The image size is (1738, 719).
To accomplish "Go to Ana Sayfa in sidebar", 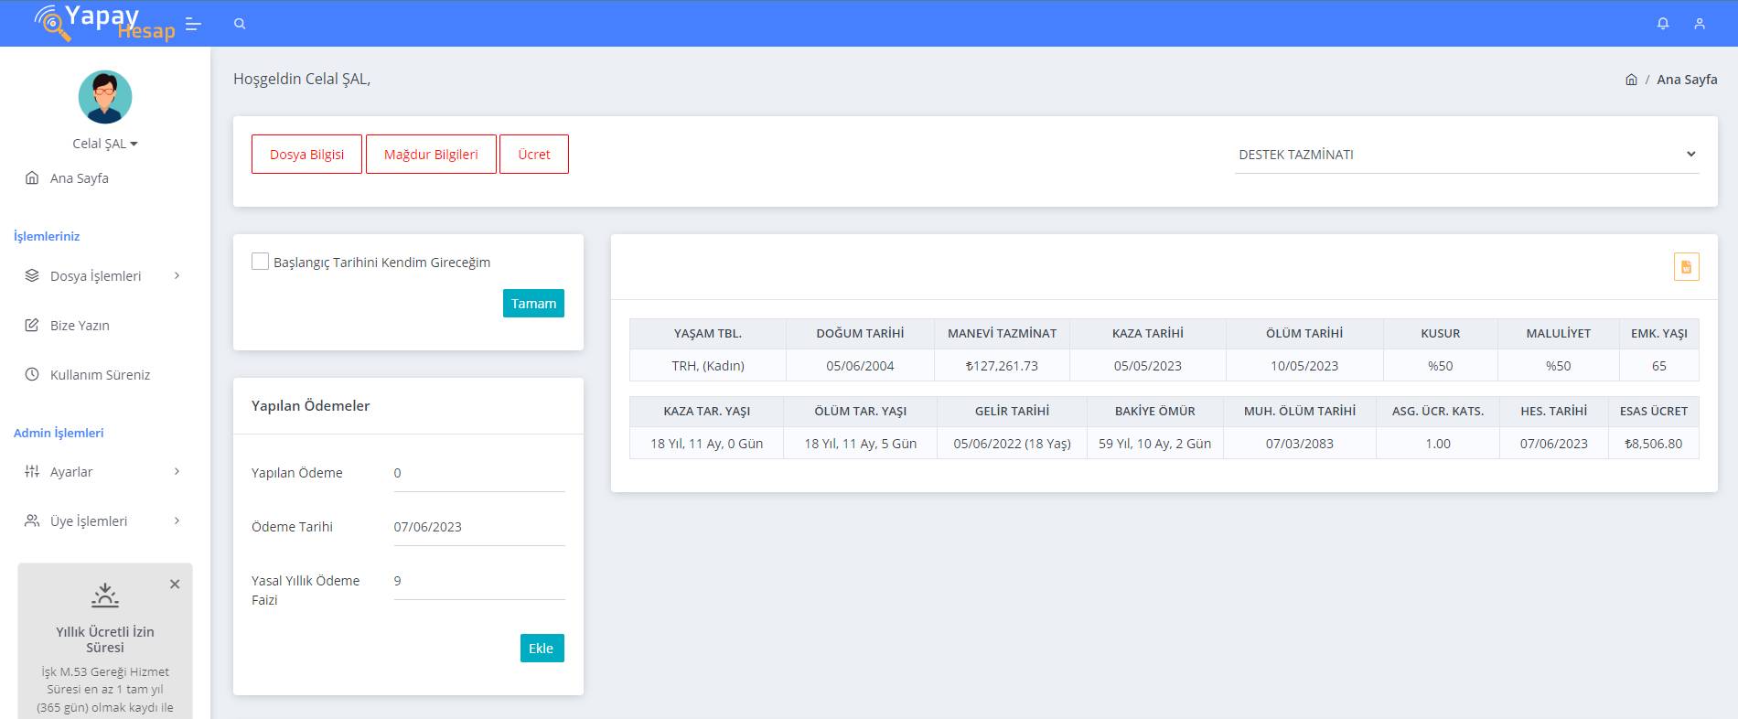I will click(x=79, y=178).
